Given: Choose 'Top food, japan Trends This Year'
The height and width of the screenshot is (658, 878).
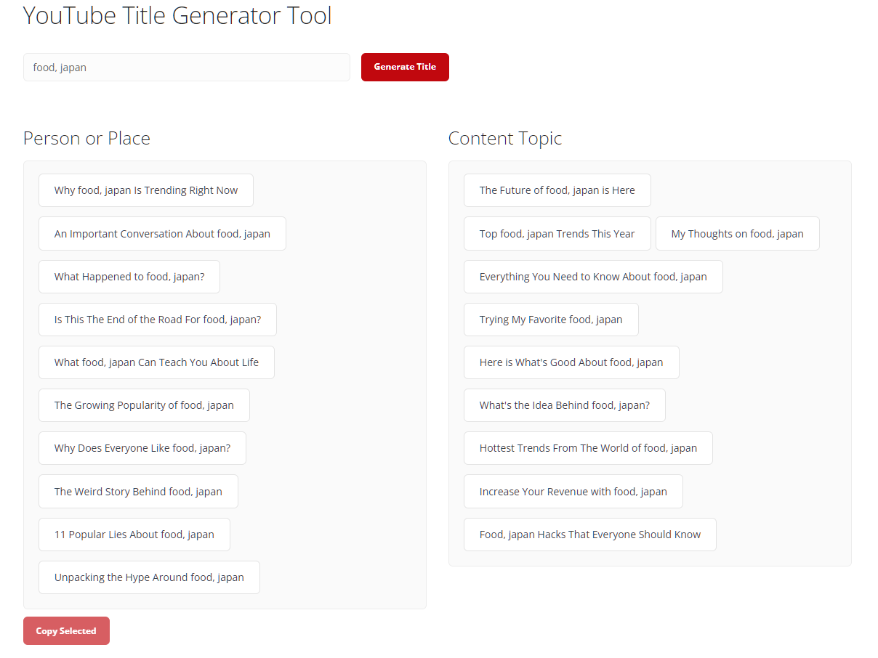Looking at the screenshot, I should [x=557, y=234].
